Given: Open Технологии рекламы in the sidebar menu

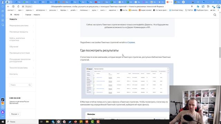Looking at the screenshot, I should pyautogui.click(x=18, y=68).
